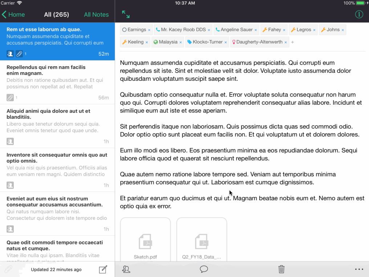
Task: Remove the Daugherty-Altenwerth tag
Action: click(285, 42)
